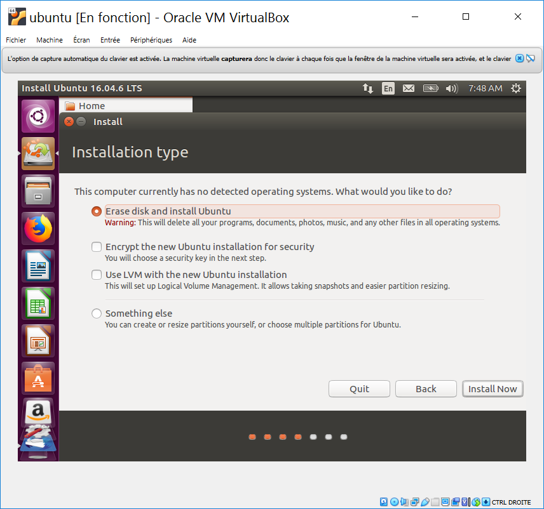Click the Installation type heading

tap(130, 152)
